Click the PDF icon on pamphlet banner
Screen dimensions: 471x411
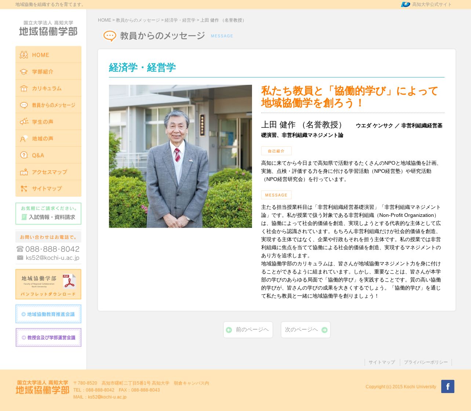point(69,281)
